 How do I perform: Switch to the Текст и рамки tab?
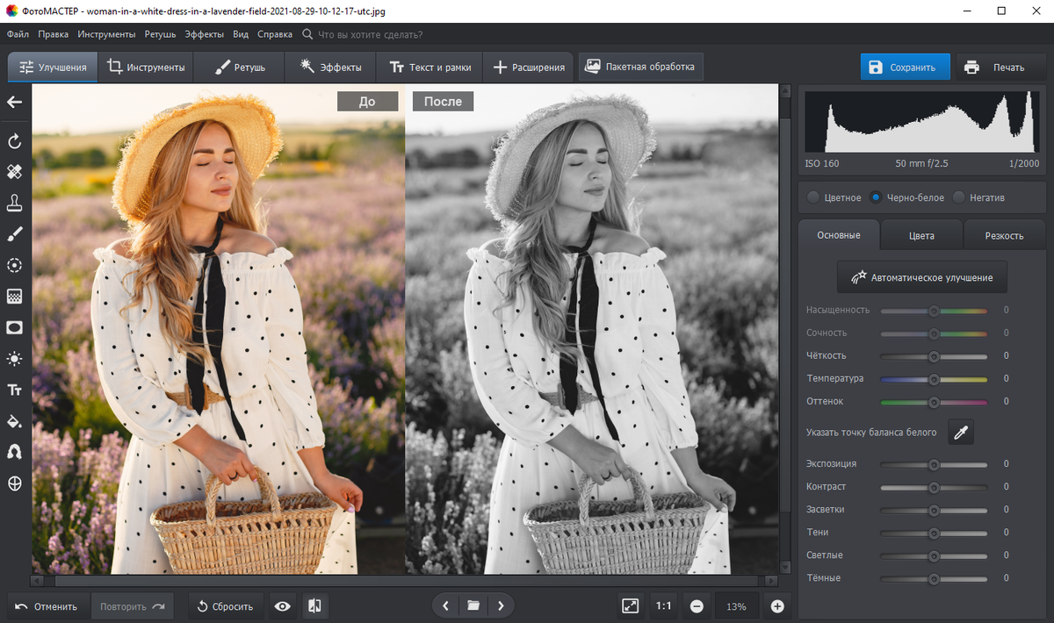430,67
